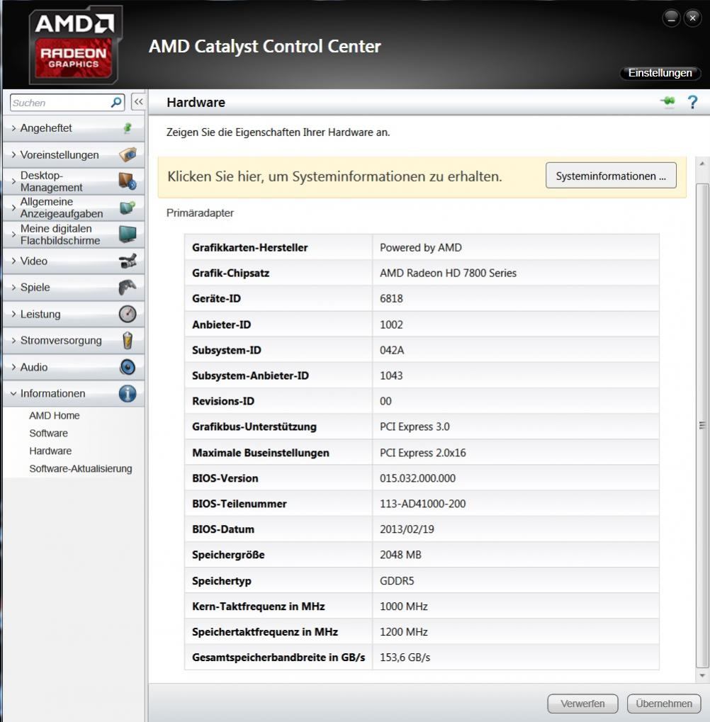
Task: Click the Leistung gauge icon
Action: (128, 314)
